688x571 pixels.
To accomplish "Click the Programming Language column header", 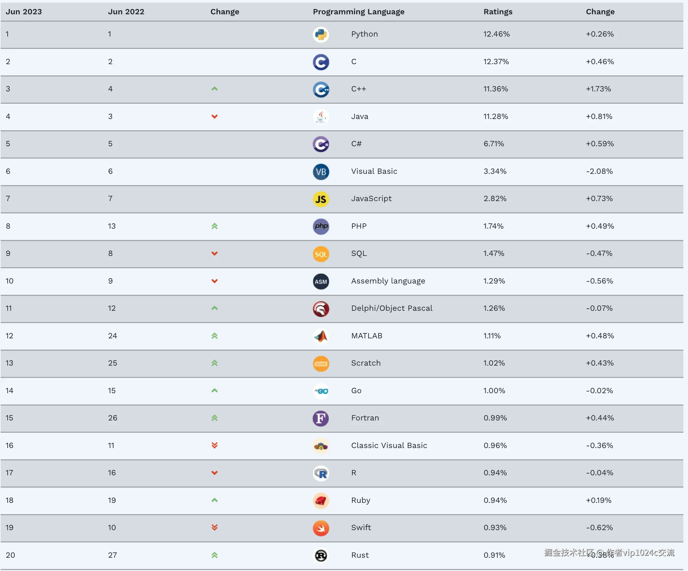I will coord(358,12).
